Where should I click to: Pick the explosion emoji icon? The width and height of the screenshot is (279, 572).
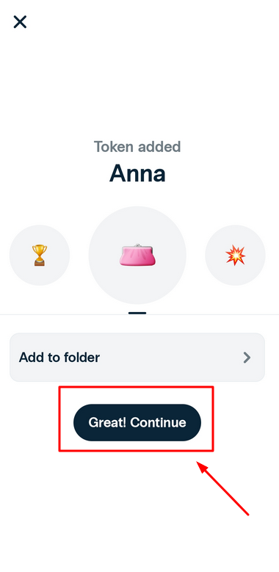pyautogui.click(x=235, y=255)
